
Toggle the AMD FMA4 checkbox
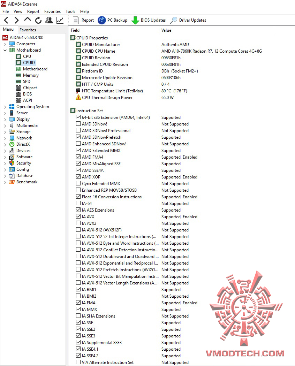[78, 157]
